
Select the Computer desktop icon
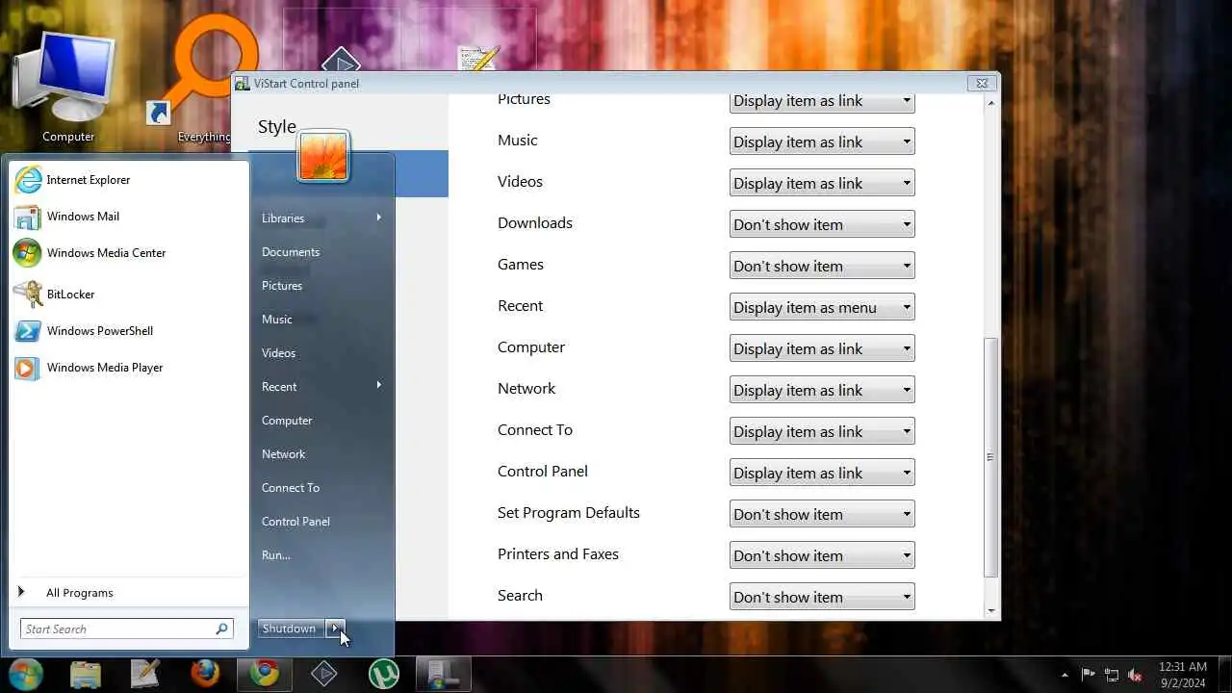coord(67,89)
